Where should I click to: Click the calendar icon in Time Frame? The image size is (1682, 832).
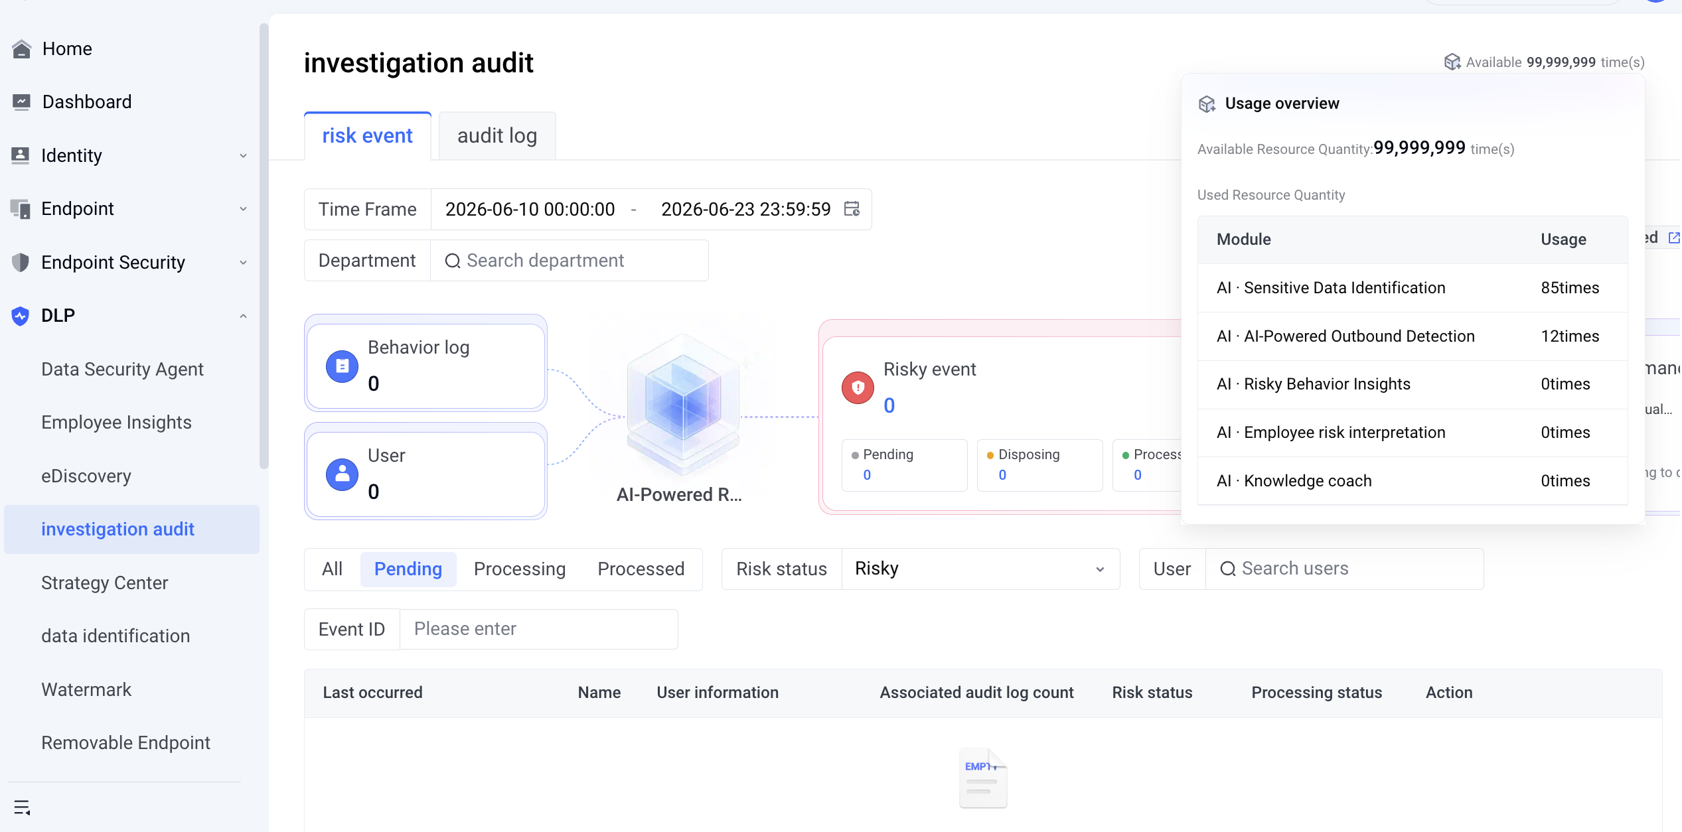[x=852, y=209]
